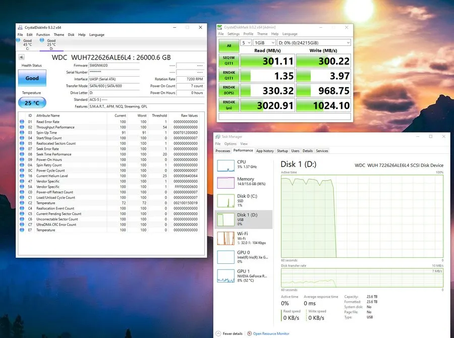This screenshot has width=454, height=338.
Task: Click the Throughput Performance attribute row
Action: coord(109,127)
